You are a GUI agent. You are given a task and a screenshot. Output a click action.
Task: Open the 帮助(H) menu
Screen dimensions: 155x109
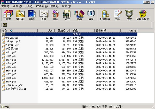click(x=66, y=6)
